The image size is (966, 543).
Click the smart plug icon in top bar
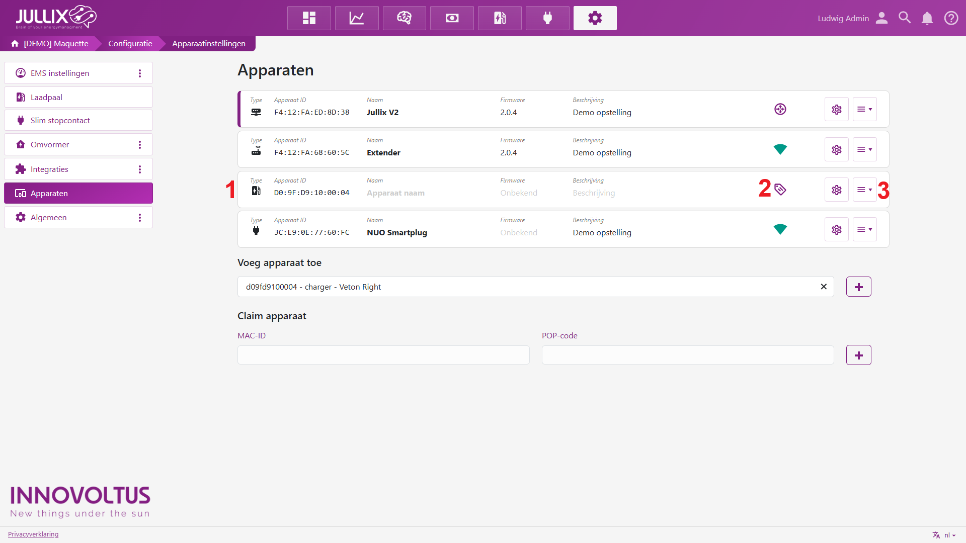click(x=547, y=18)
